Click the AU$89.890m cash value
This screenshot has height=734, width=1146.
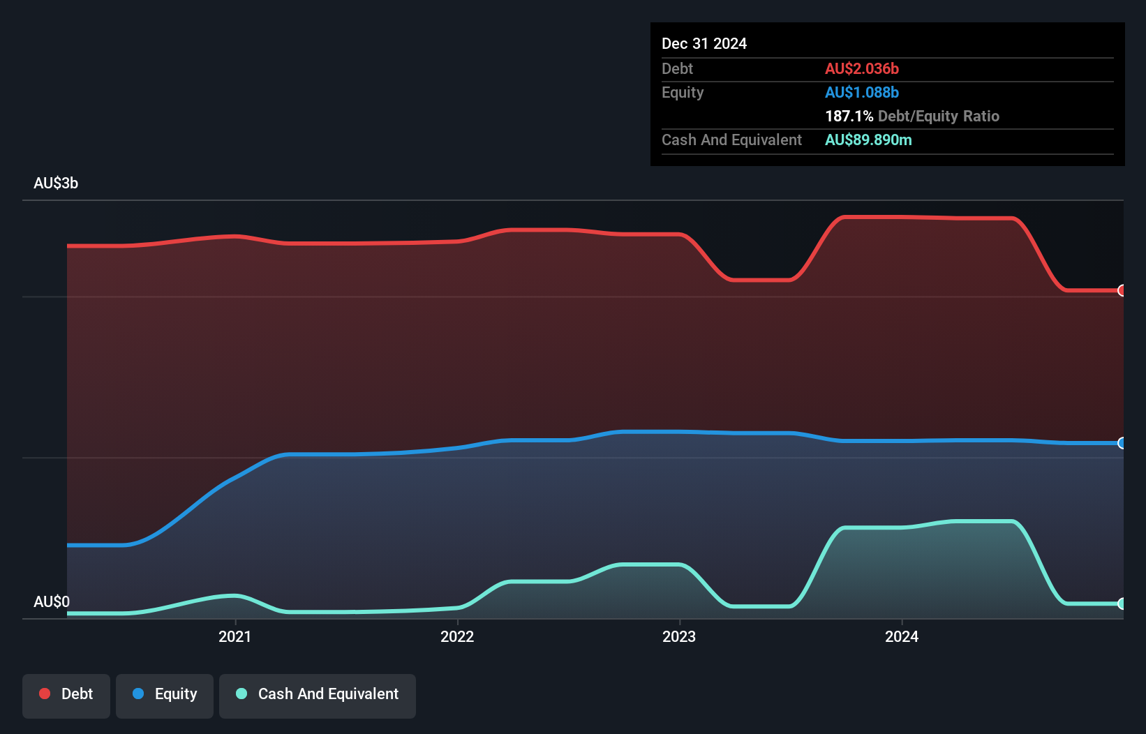[868, 140]
